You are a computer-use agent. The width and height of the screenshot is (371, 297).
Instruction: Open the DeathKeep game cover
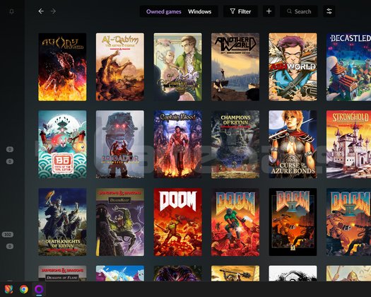[x=120, y=222]
